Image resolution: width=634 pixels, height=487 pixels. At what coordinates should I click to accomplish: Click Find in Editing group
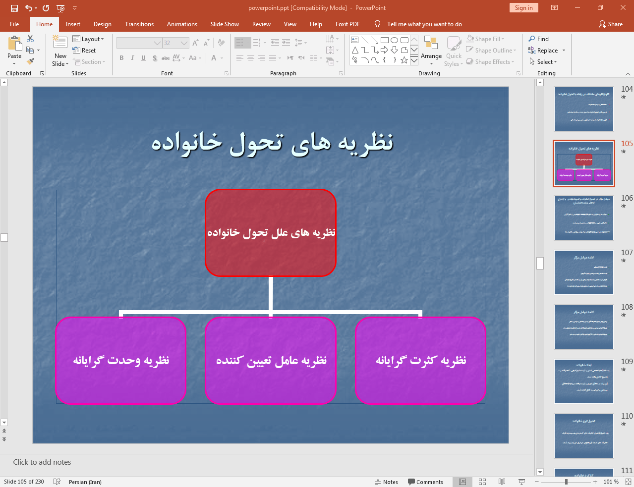(x=539, y=39)
